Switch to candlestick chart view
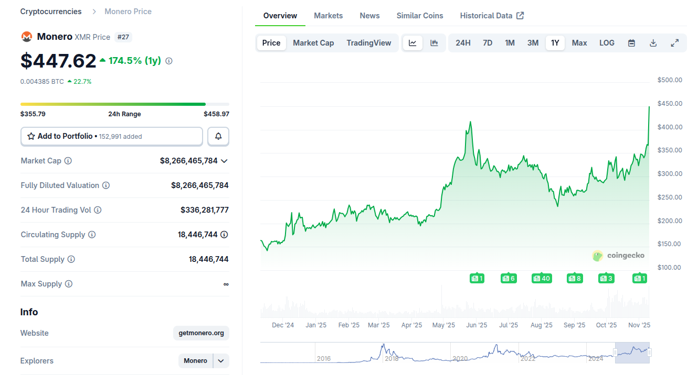Image resolution: width=698 pixels, height=375 pixels. pos(434,43)
